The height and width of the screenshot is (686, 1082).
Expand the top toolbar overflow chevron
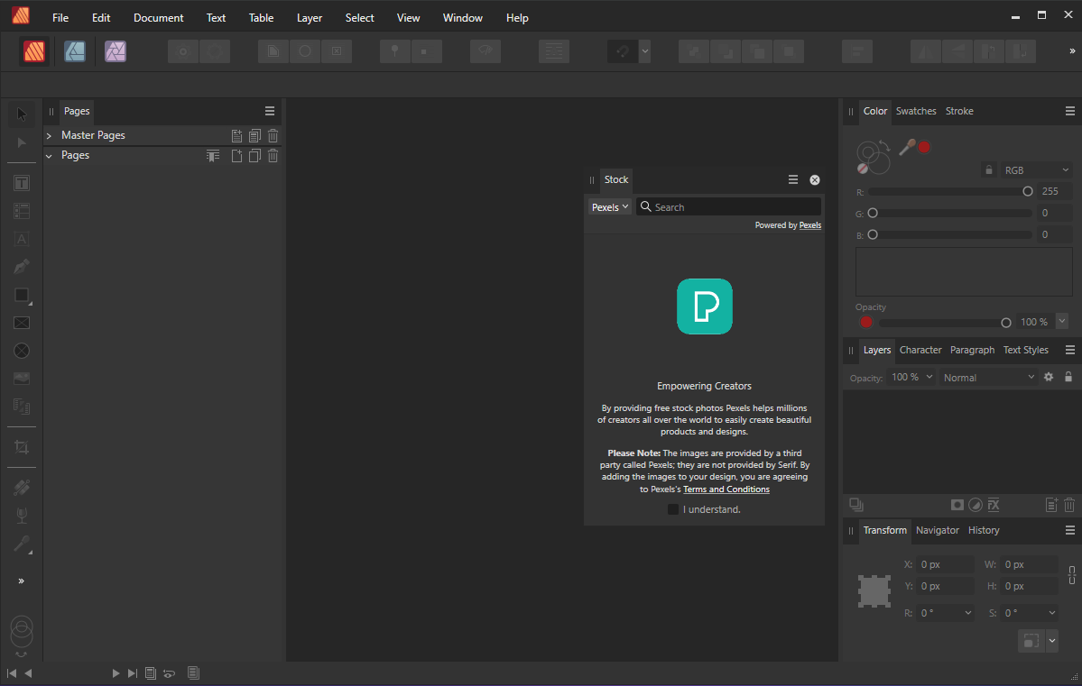[x=1072, y=51]
